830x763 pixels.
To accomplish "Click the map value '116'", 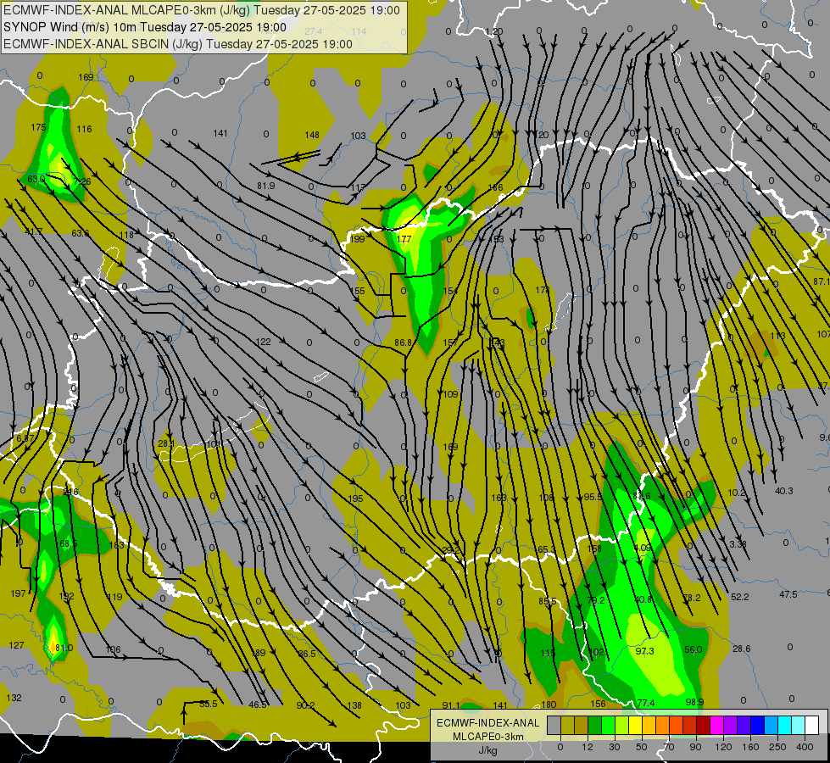I will [x=84, y=129].
